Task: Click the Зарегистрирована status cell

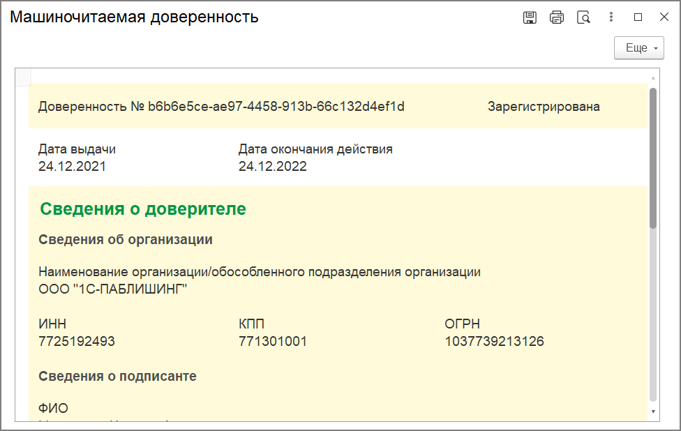Action: coord(544,107)
